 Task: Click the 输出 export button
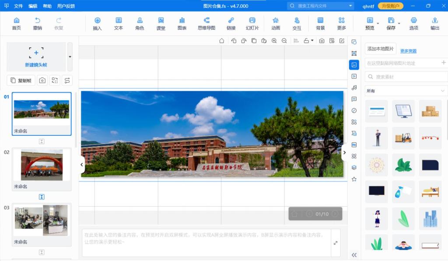click(x=435, y=24)
